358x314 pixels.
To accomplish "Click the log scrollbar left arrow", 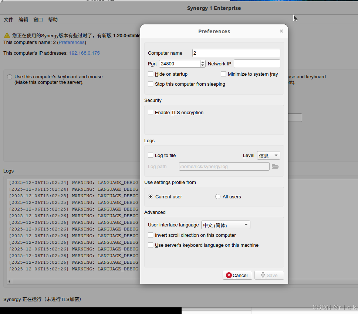I will coord(9,281).
